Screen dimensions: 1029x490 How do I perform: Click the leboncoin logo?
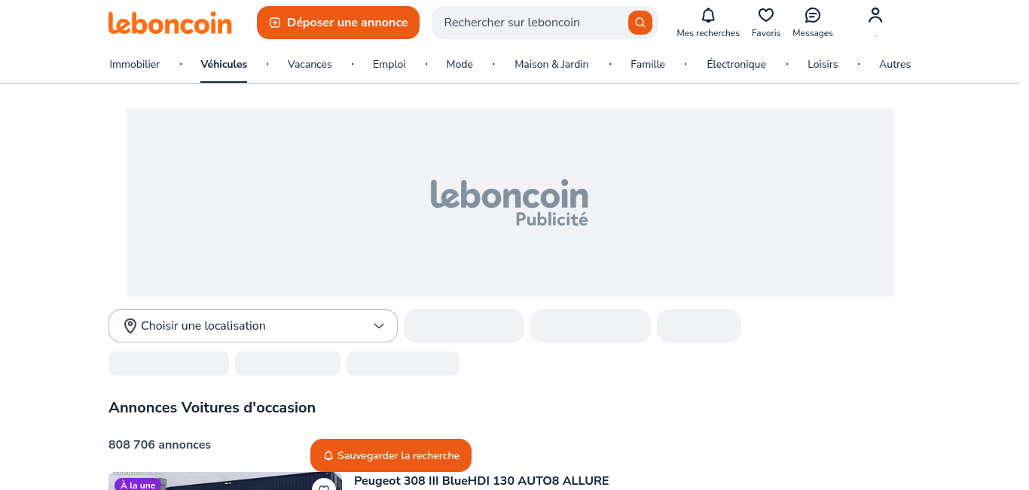(170, 23)
